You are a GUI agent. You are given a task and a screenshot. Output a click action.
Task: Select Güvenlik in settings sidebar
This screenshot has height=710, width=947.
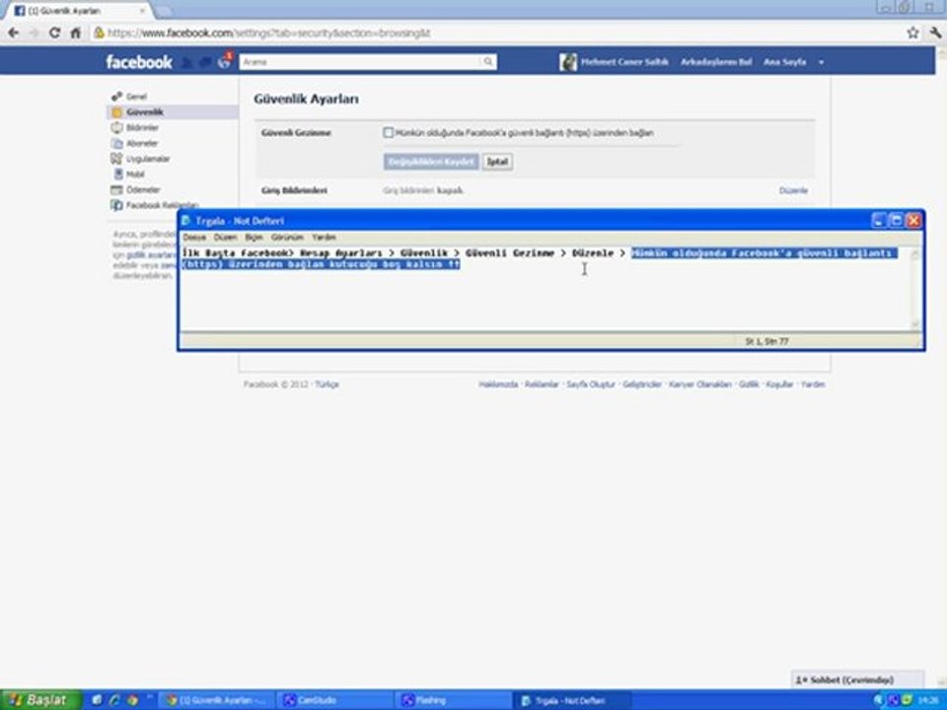pos(173,112)
